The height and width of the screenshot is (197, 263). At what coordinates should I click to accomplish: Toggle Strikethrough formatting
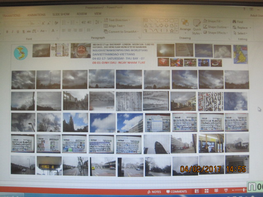click(29, 32)
